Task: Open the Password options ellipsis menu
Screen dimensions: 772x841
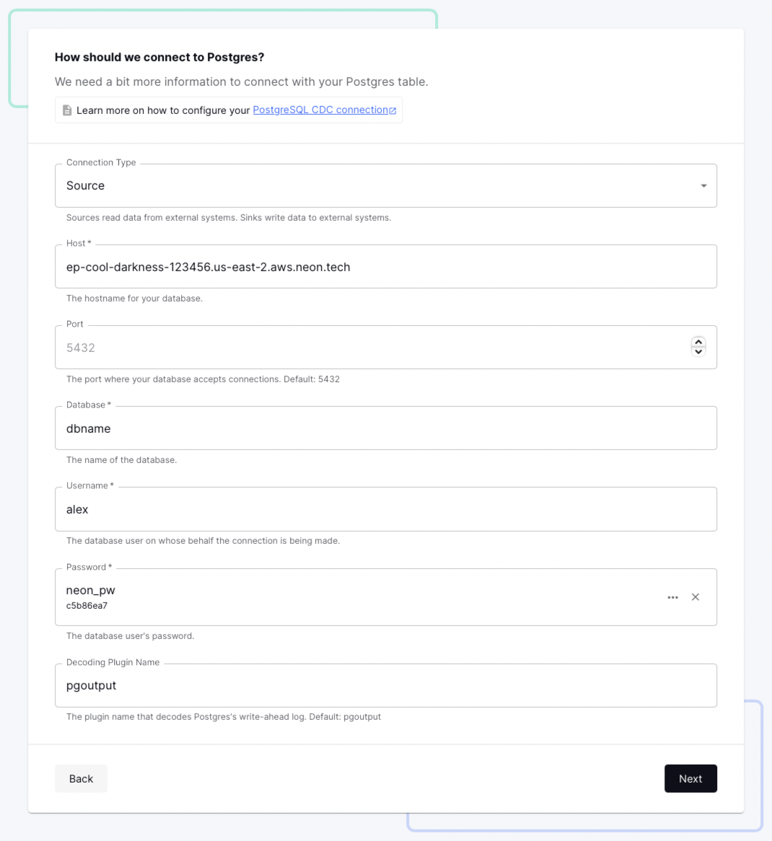Action: point(673,597)
